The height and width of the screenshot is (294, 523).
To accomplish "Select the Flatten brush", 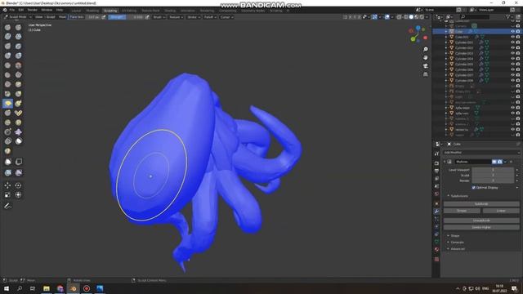I will (7, 75).
